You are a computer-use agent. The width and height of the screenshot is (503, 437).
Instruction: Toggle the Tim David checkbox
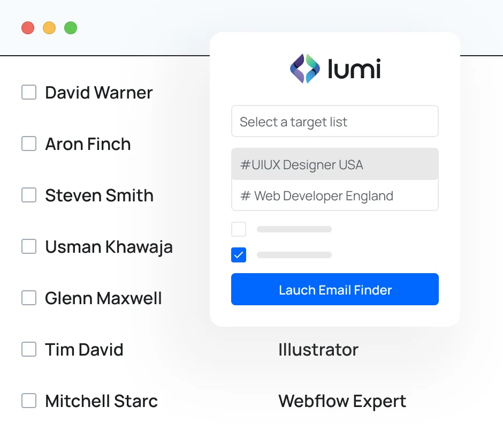[x=29, y=349]
